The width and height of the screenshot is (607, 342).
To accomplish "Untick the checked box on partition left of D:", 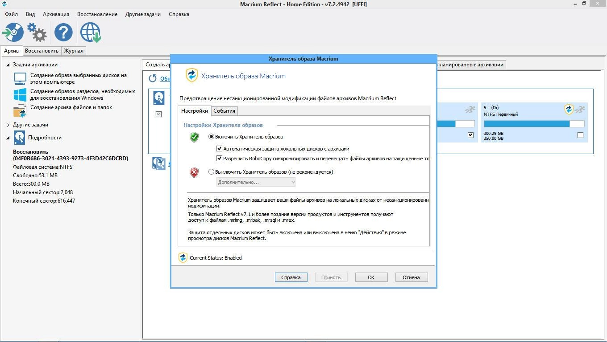I will click(470, 135).
